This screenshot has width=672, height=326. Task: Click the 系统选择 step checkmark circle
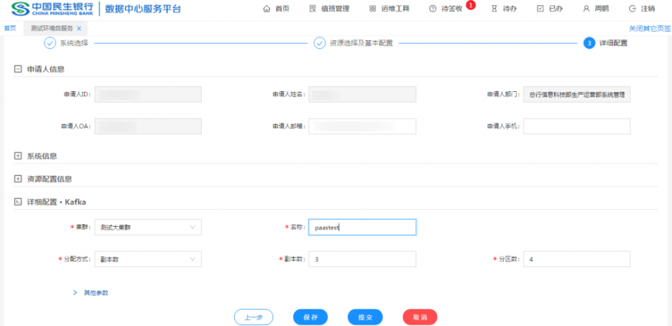(50, 43)
